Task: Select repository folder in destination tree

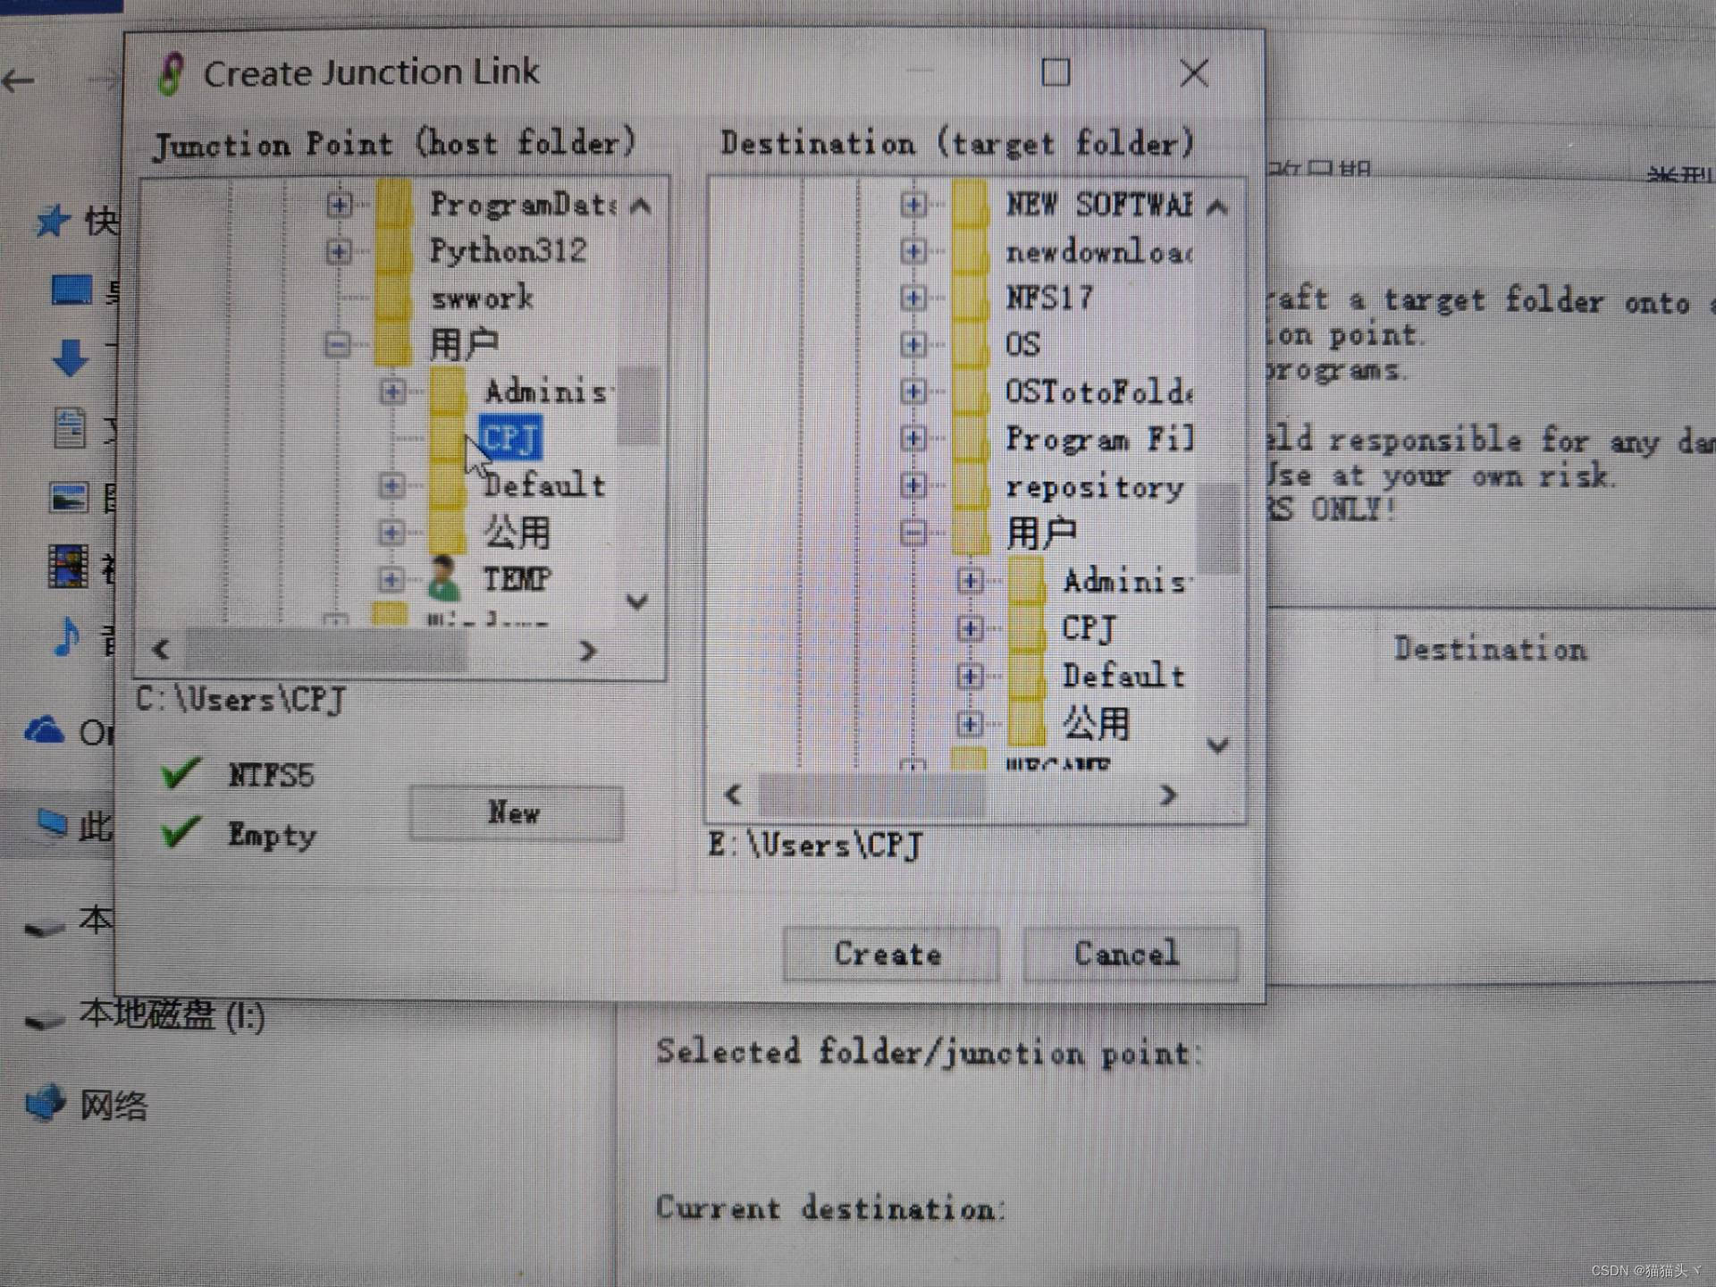Action: pos(1094,487)
